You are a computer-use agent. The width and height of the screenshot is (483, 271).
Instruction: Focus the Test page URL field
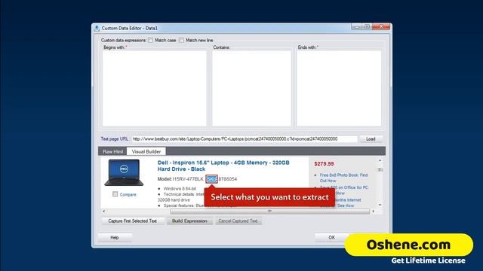(x=245, y=139)
